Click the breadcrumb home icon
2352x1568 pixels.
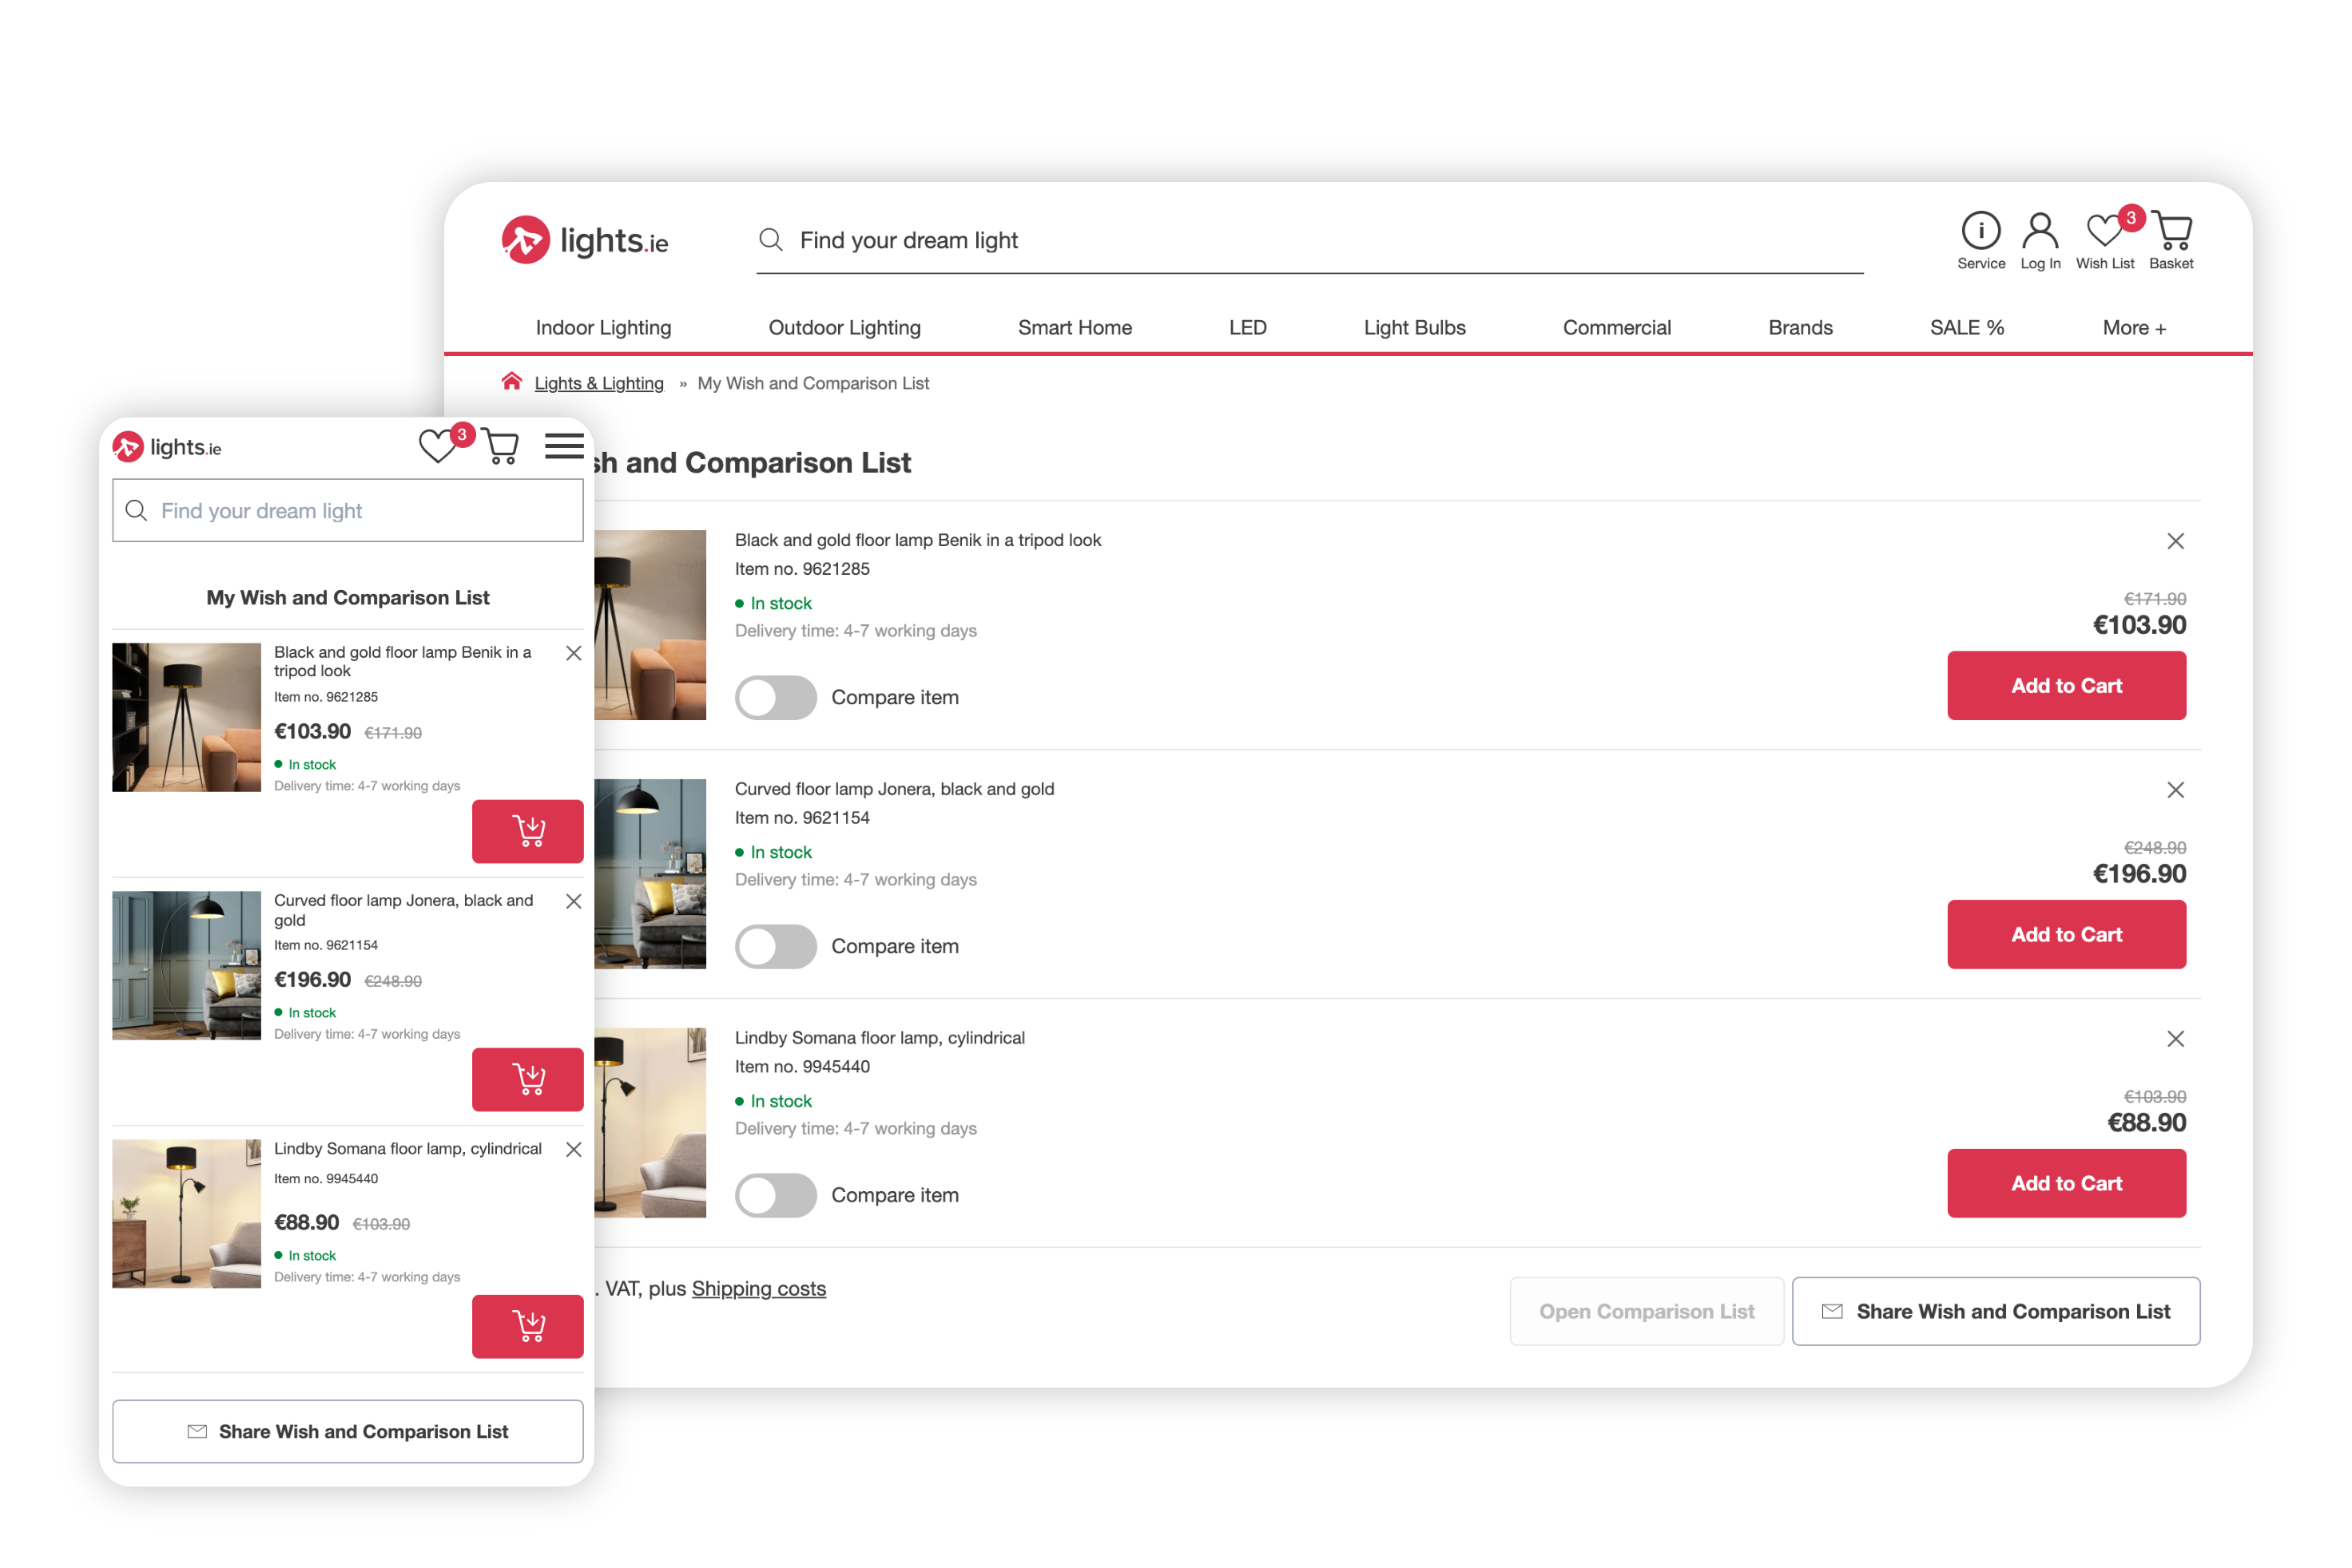point(511,382)
